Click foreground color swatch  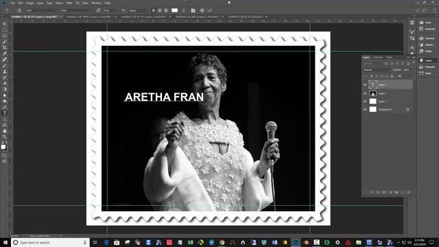tap(3, 147)
